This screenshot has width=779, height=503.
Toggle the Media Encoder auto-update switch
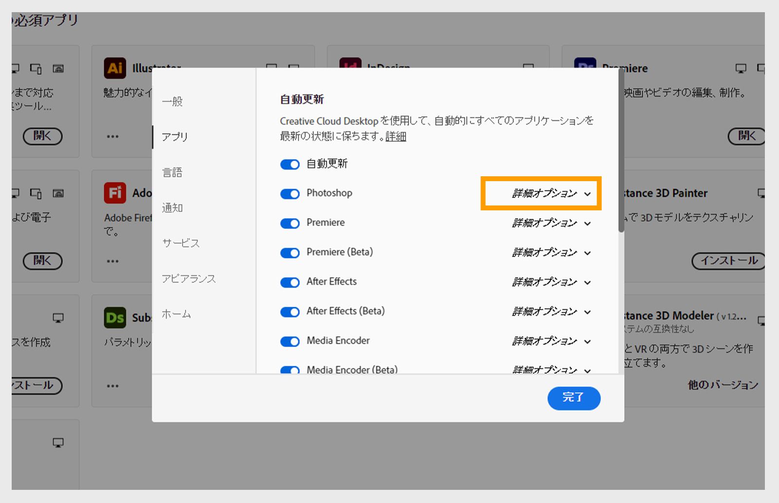[x=290, y=341]
